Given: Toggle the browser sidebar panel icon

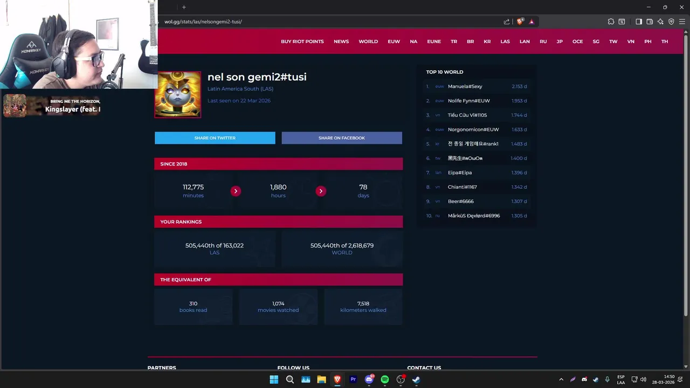Looking at the screenshot, I should [x=639, y=22].
